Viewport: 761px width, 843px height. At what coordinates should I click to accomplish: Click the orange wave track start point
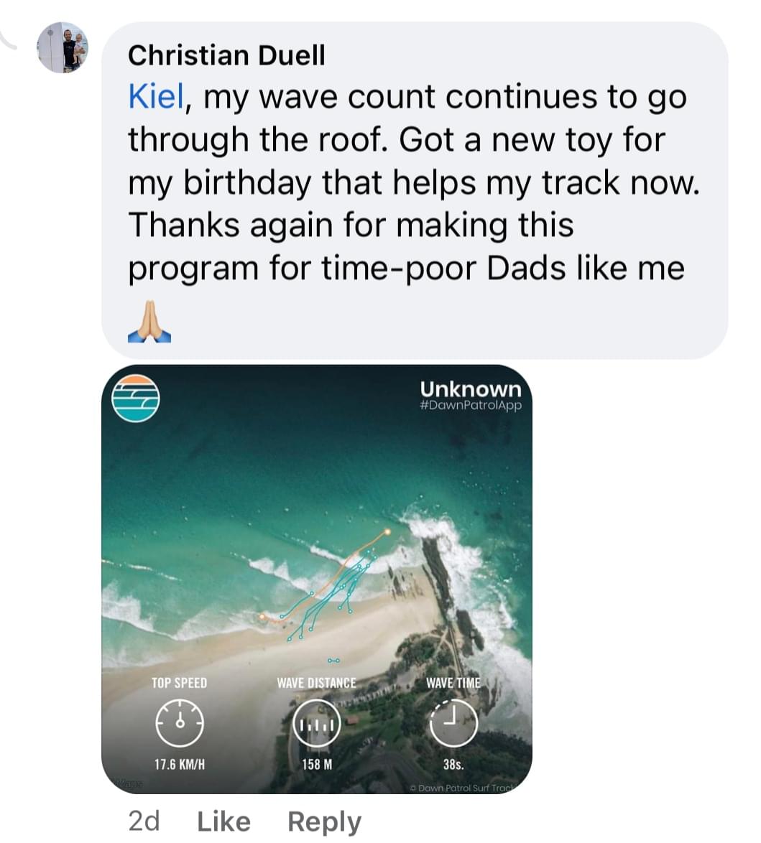tap(387, 532)
